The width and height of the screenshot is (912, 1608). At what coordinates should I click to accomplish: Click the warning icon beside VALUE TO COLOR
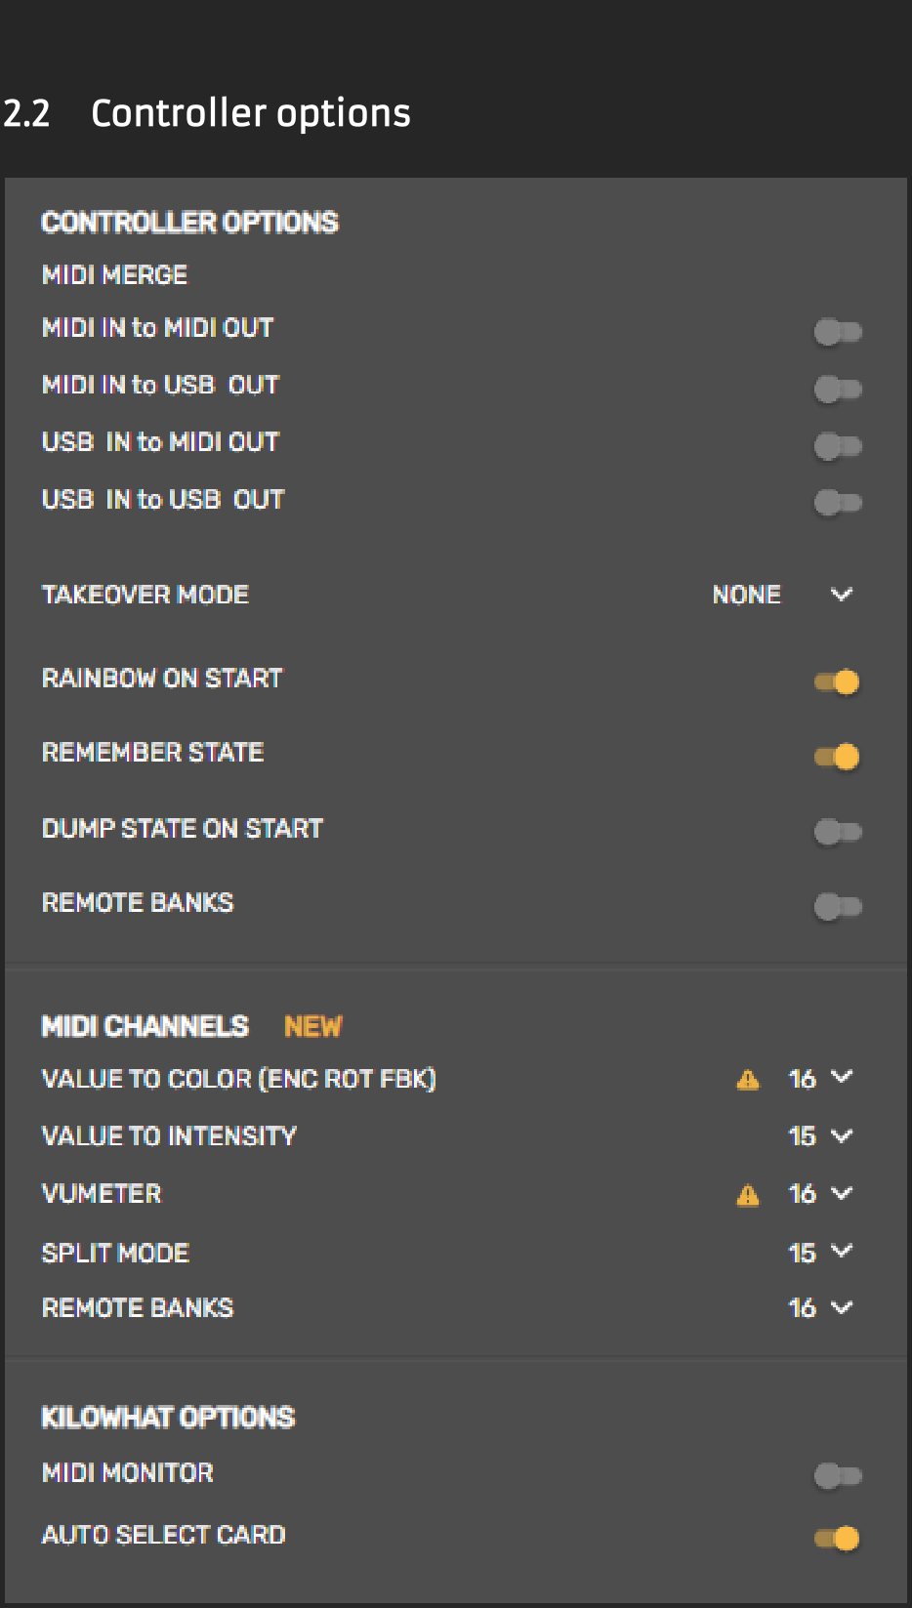coord(747,1079)
